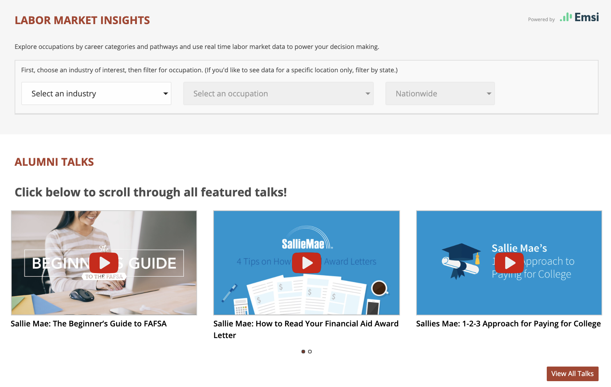Image resolution: width=611 pixels, height=387 pixels.
Task: Click the View All Talks button
Action: pos(572,373)
